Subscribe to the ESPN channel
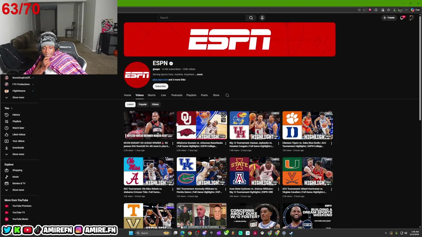The width and height of the screenshot is (422, 237). [161, 86]
